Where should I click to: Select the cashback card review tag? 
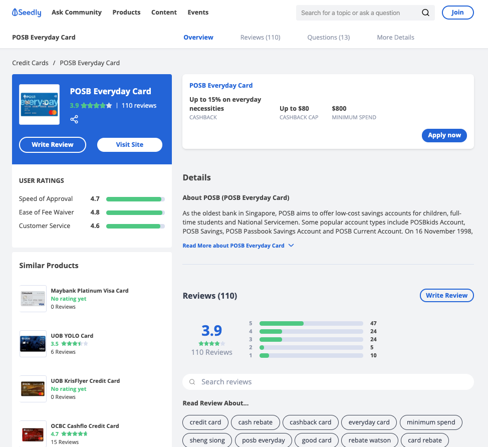310,422
